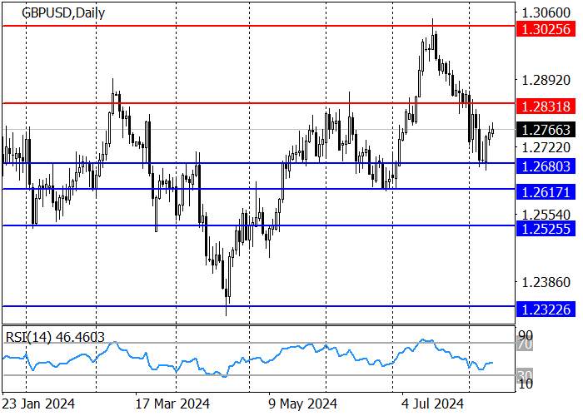Click the RSI scale value 10
The height and width of the screenshot is (416, 583).
coord(526,384)
